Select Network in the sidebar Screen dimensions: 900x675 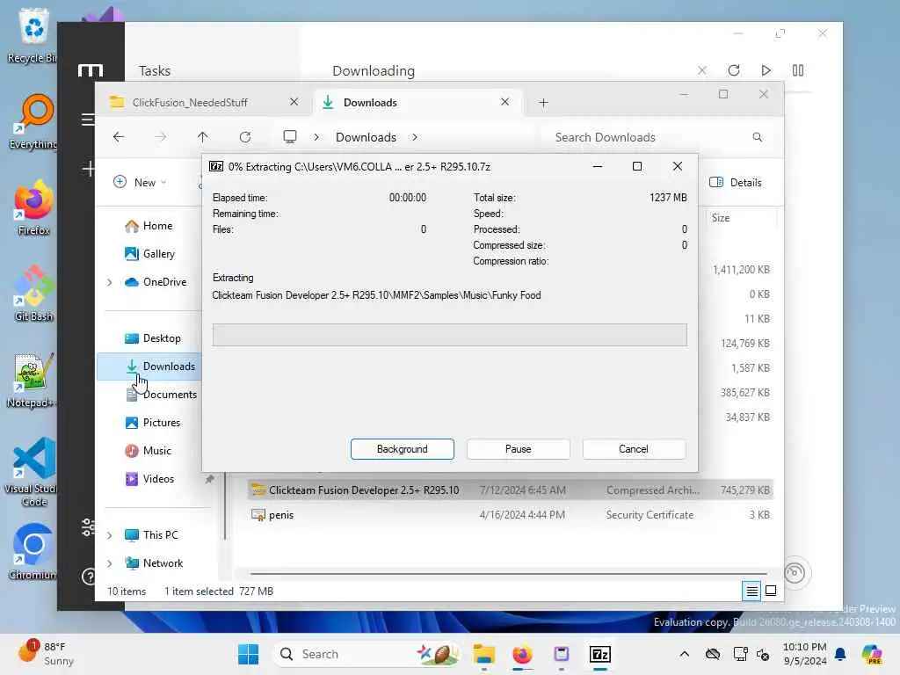154,563
